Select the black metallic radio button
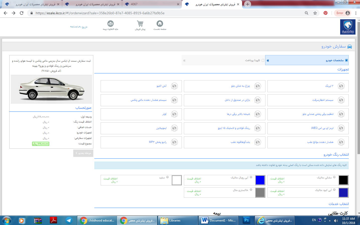The height and width of the screenshot is (225, 360). [x=334, y=177]
